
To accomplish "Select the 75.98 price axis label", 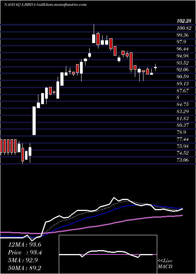I will [183, 146].
